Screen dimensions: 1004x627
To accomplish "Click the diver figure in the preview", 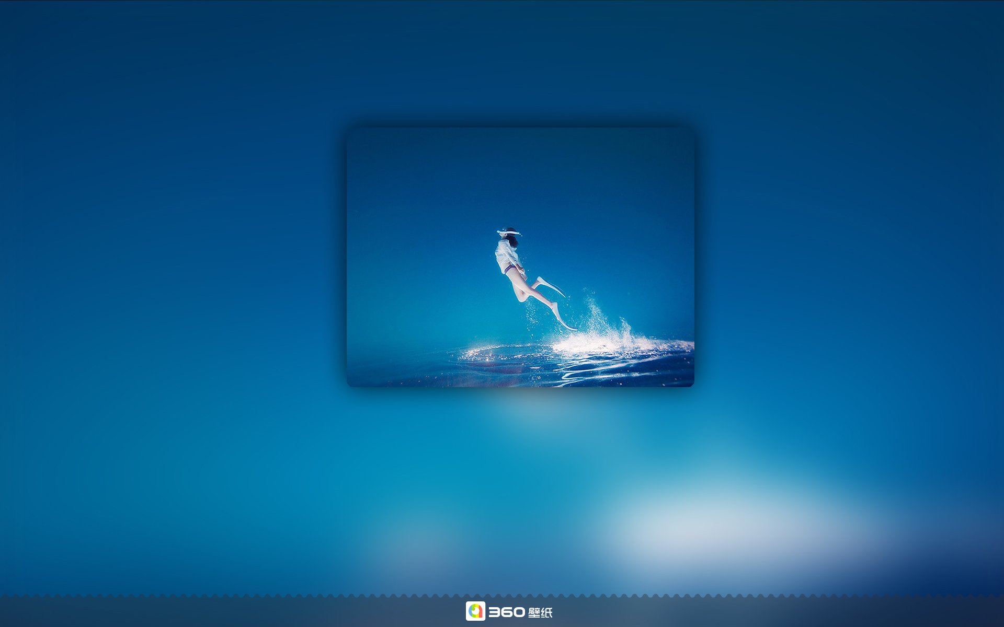I will pyautogui.click(x=515, y=272).
